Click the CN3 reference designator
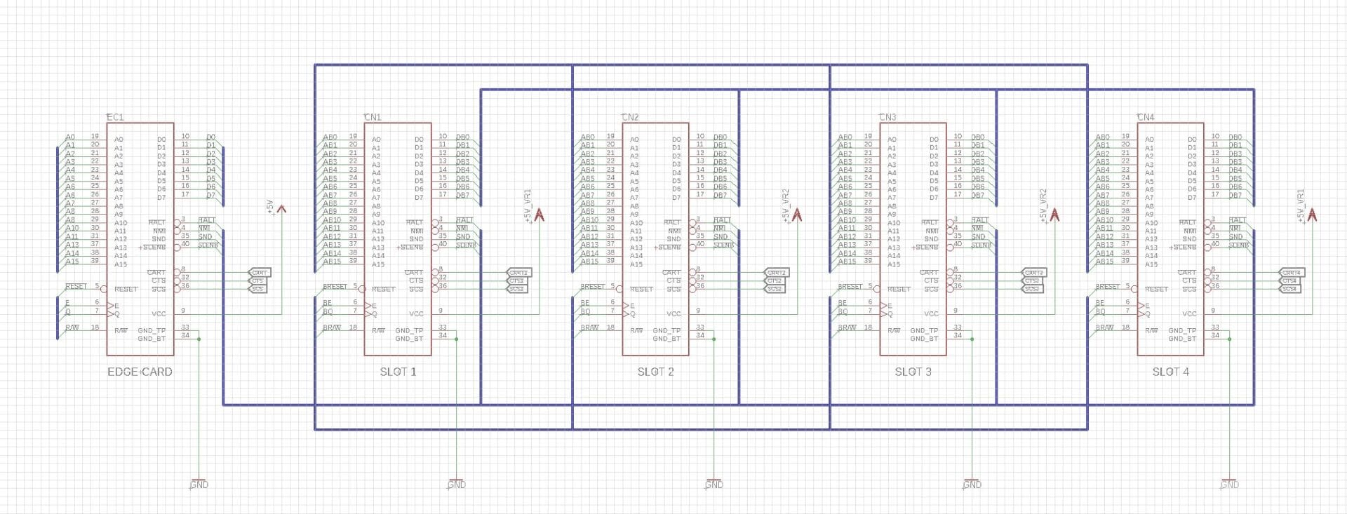1347x514 pixels. click(x=887, y=117)
